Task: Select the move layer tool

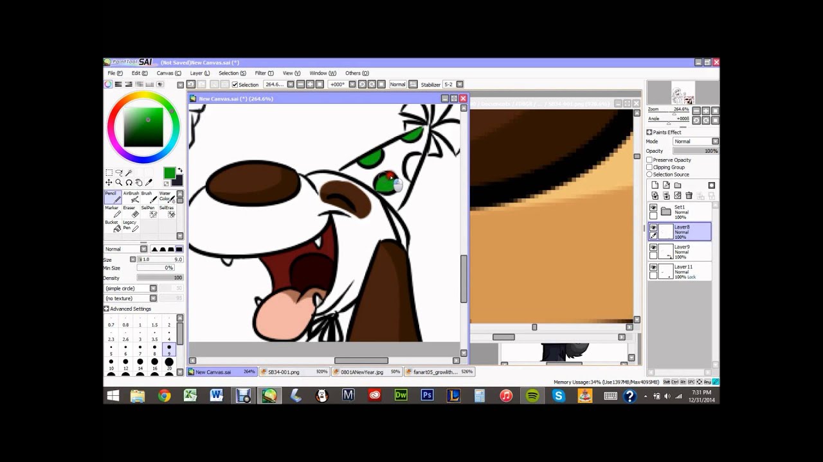Action: (109, 182)
